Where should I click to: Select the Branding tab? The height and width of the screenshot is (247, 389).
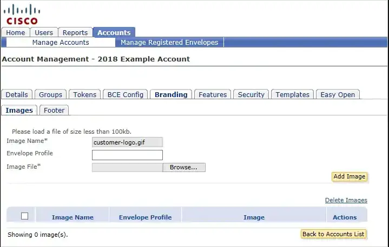[x=171, y=94]
